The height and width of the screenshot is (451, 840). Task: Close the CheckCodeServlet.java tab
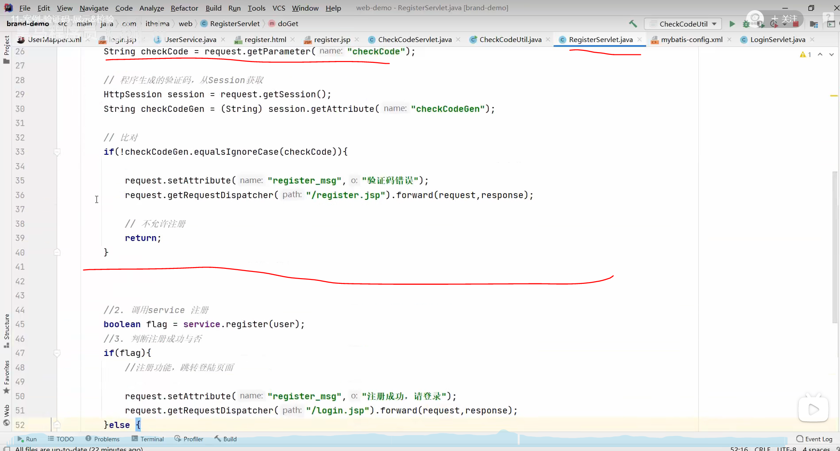[458, 39]
